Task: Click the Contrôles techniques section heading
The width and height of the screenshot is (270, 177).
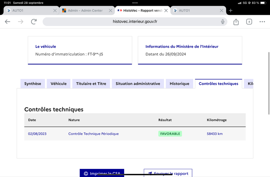Action: [54, 109]
